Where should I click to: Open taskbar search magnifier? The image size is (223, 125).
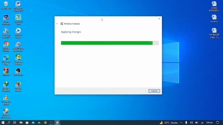click(9, 123)
